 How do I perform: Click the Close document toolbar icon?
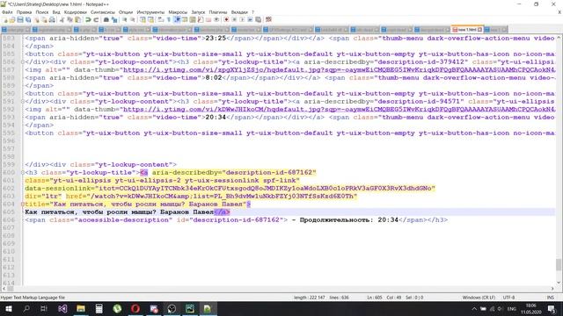click(x=37, y=19)
